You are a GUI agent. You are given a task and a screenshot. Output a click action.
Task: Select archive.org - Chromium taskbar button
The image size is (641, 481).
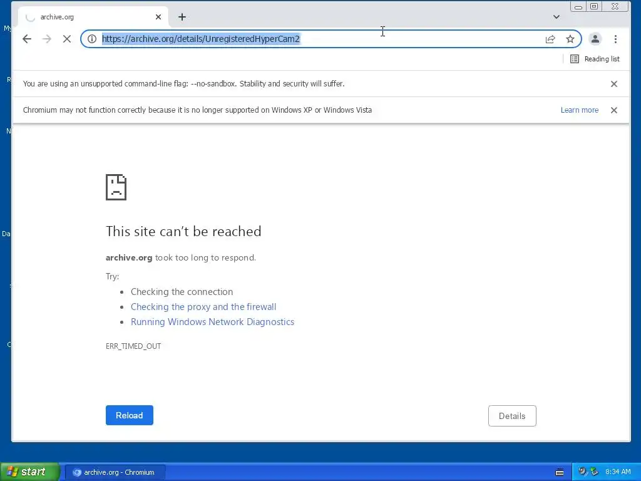coord(115,472)
